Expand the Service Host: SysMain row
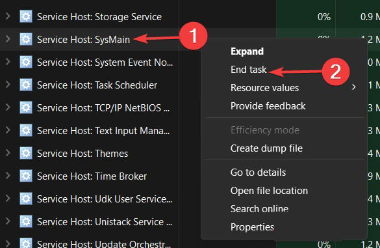The image size is (380, 248). (x=8, y=39)
